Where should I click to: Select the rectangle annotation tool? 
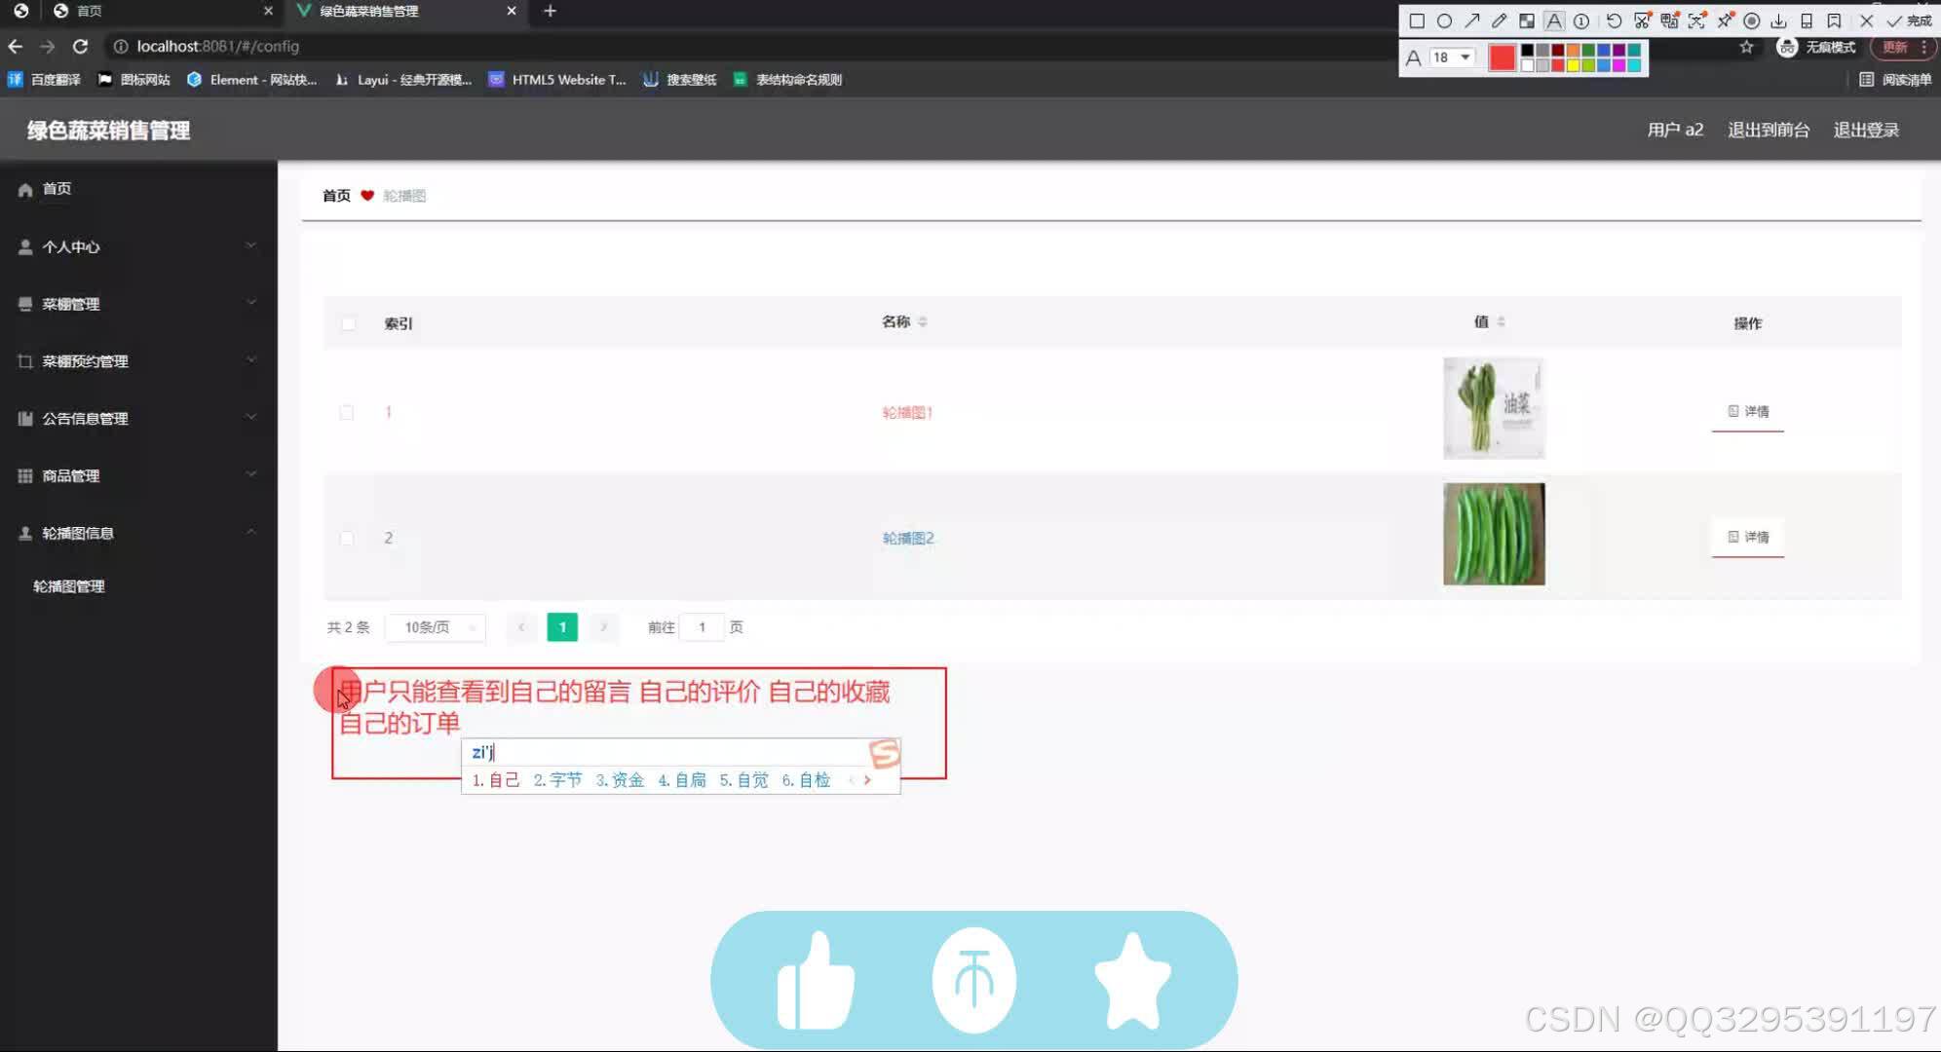tap(1417, 20)
